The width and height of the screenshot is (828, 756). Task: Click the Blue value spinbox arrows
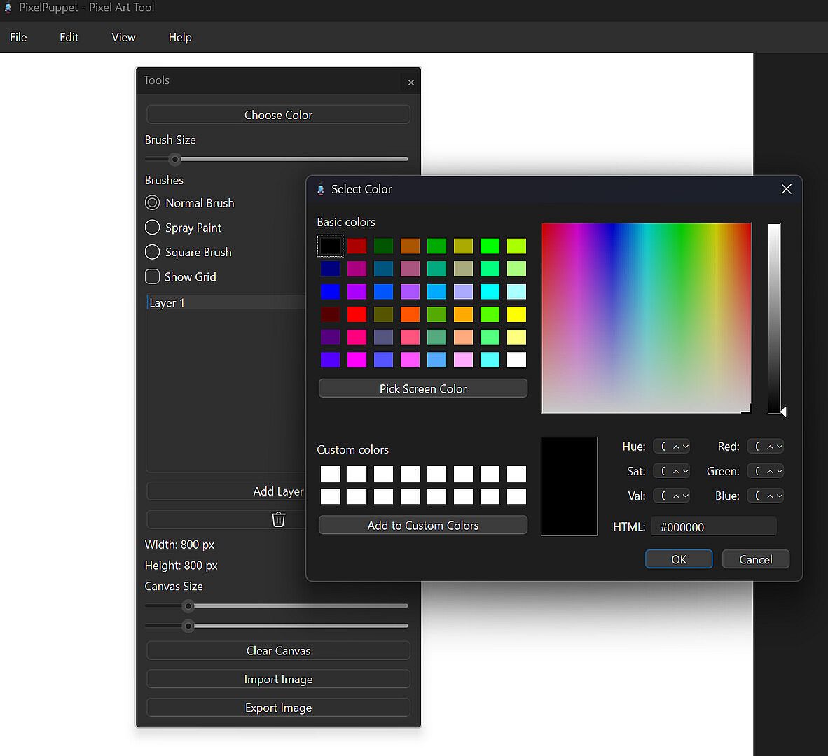click(774, 496)
